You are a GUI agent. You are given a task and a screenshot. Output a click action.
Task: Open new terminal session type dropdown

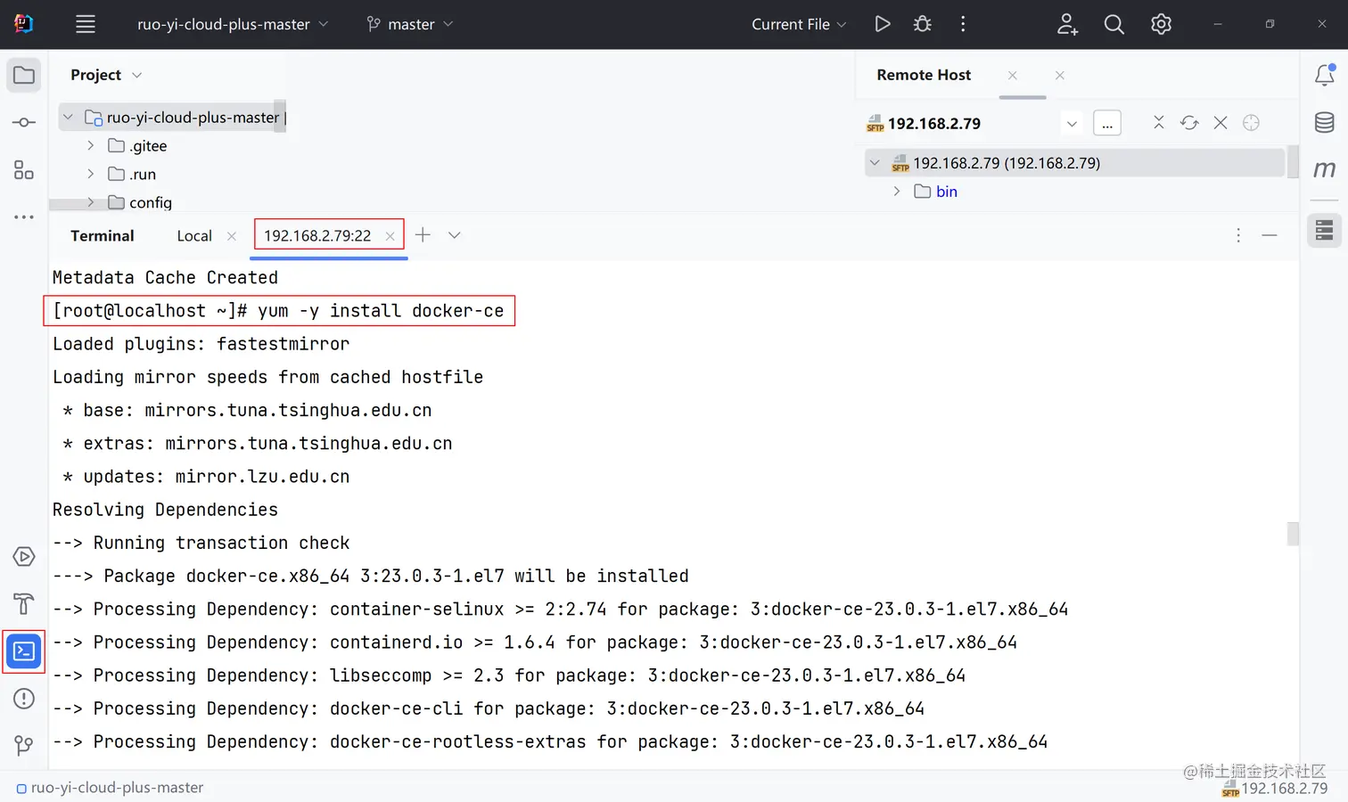[x=455, y=235]
